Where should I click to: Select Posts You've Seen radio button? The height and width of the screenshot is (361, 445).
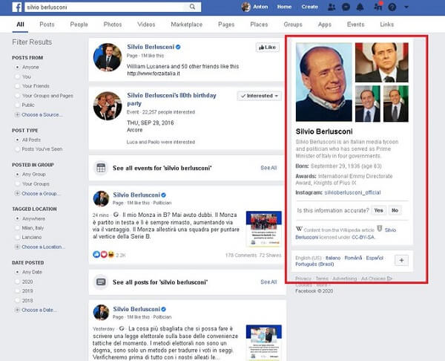coord(17,149)
